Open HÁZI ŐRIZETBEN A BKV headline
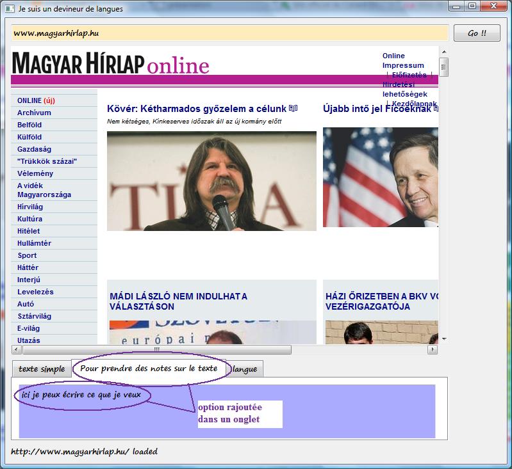 tap(381, 301)
